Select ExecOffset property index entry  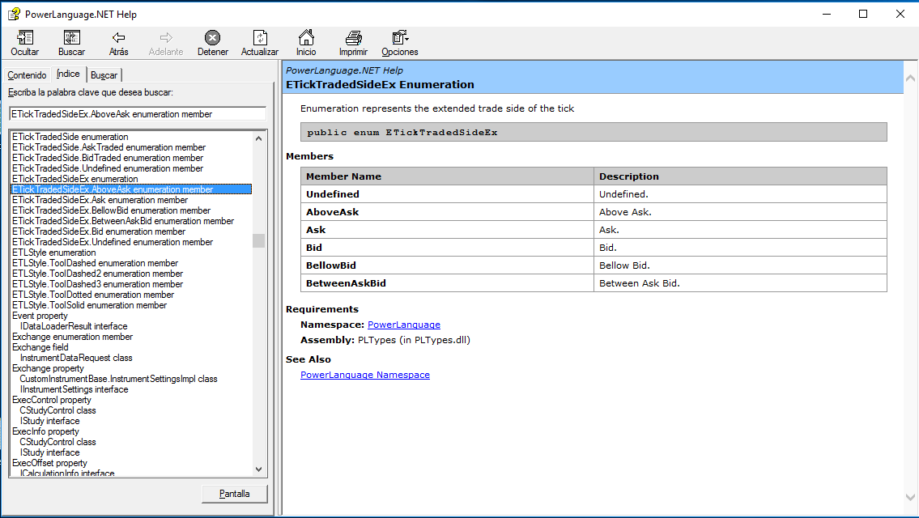coord(50,464)
